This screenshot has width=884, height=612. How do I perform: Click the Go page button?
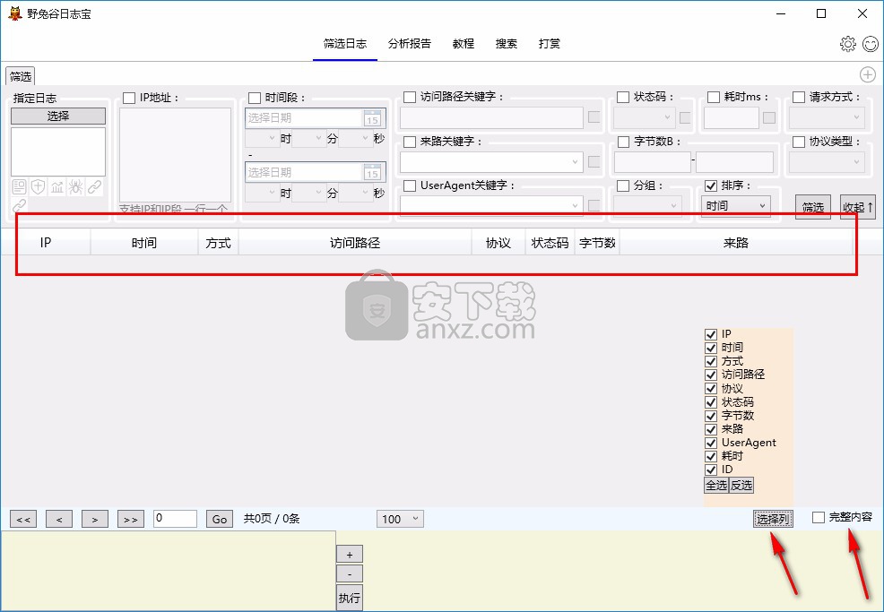point(220,519)
